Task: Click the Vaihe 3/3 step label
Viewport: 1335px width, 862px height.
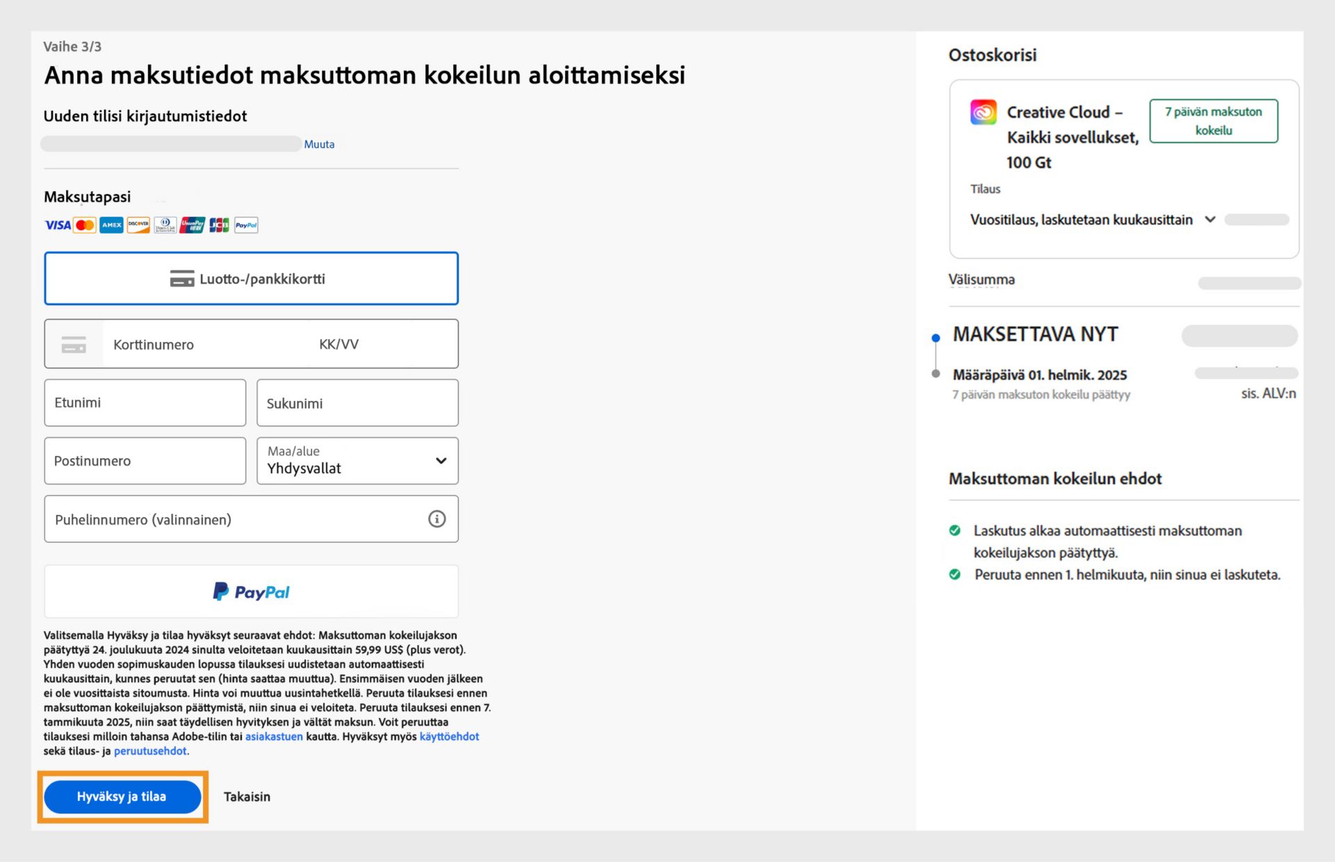Action: (72, 47)
